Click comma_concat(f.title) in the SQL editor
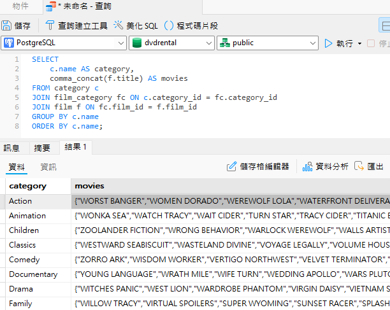 click(x=96, y=78)
